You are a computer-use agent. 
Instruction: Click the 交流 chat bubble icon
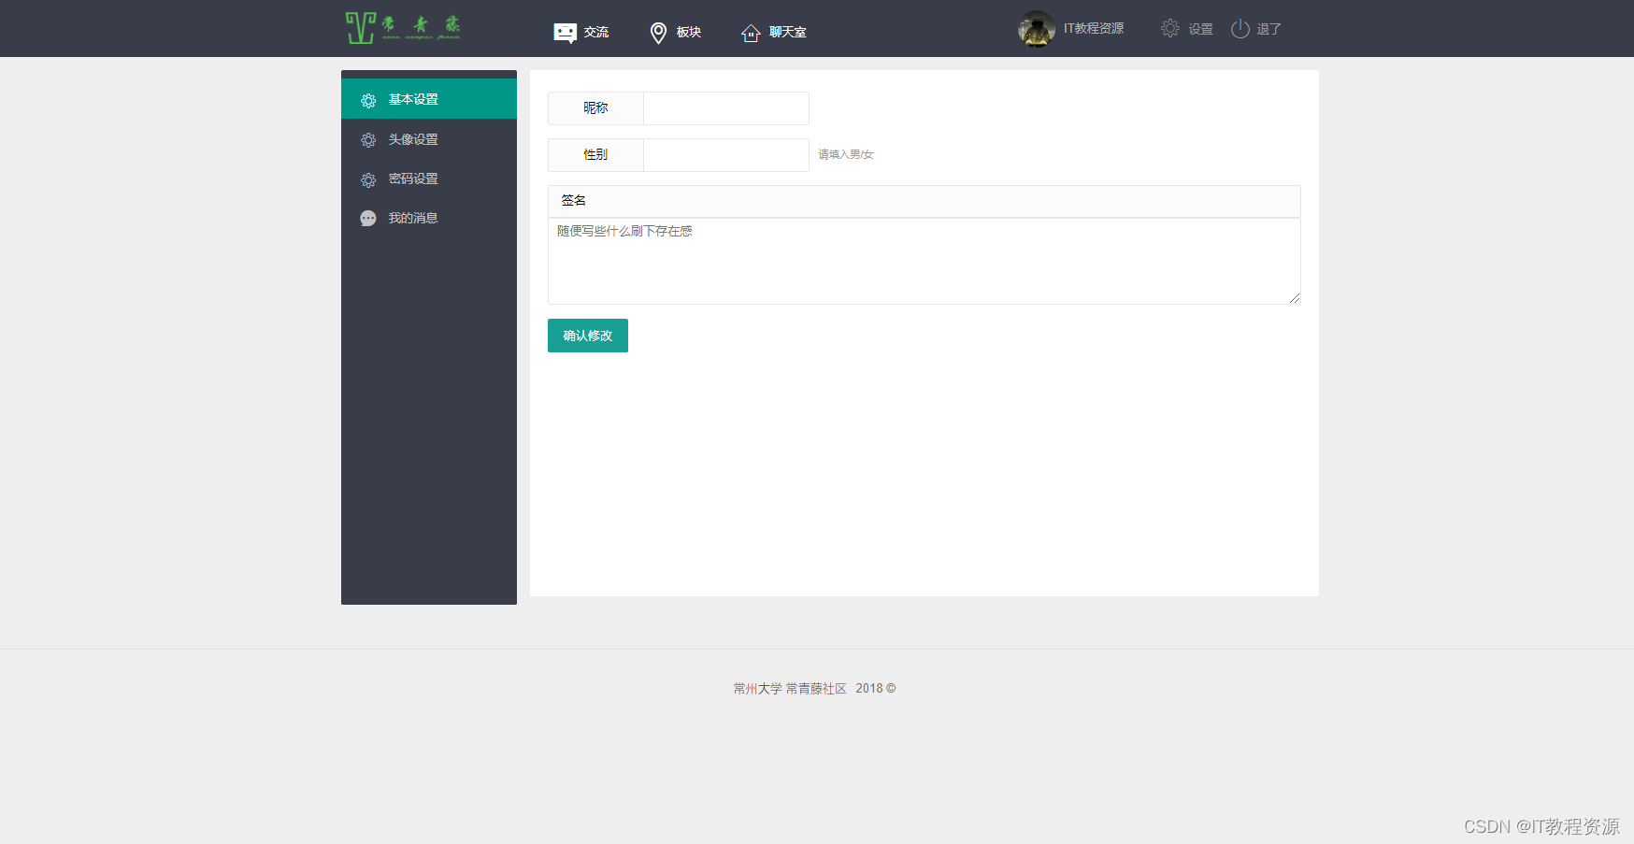point(565,33)
